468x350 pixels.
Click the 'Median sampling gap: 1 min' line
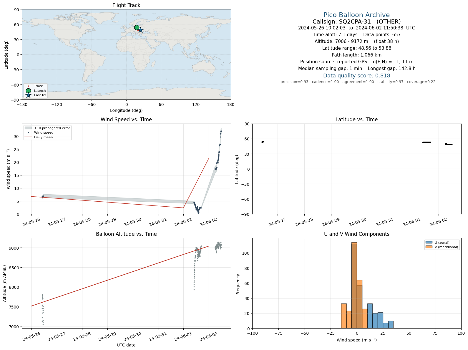356,69
